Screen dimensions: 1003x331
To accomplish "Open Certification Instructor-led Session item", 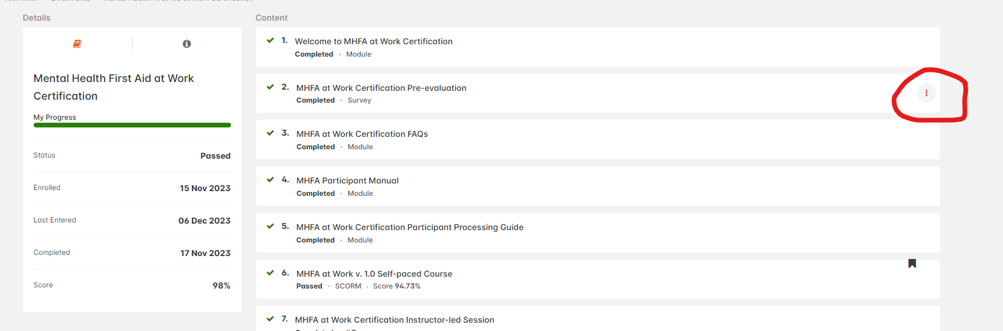I will pyautogui.click(x=394, y=320).
